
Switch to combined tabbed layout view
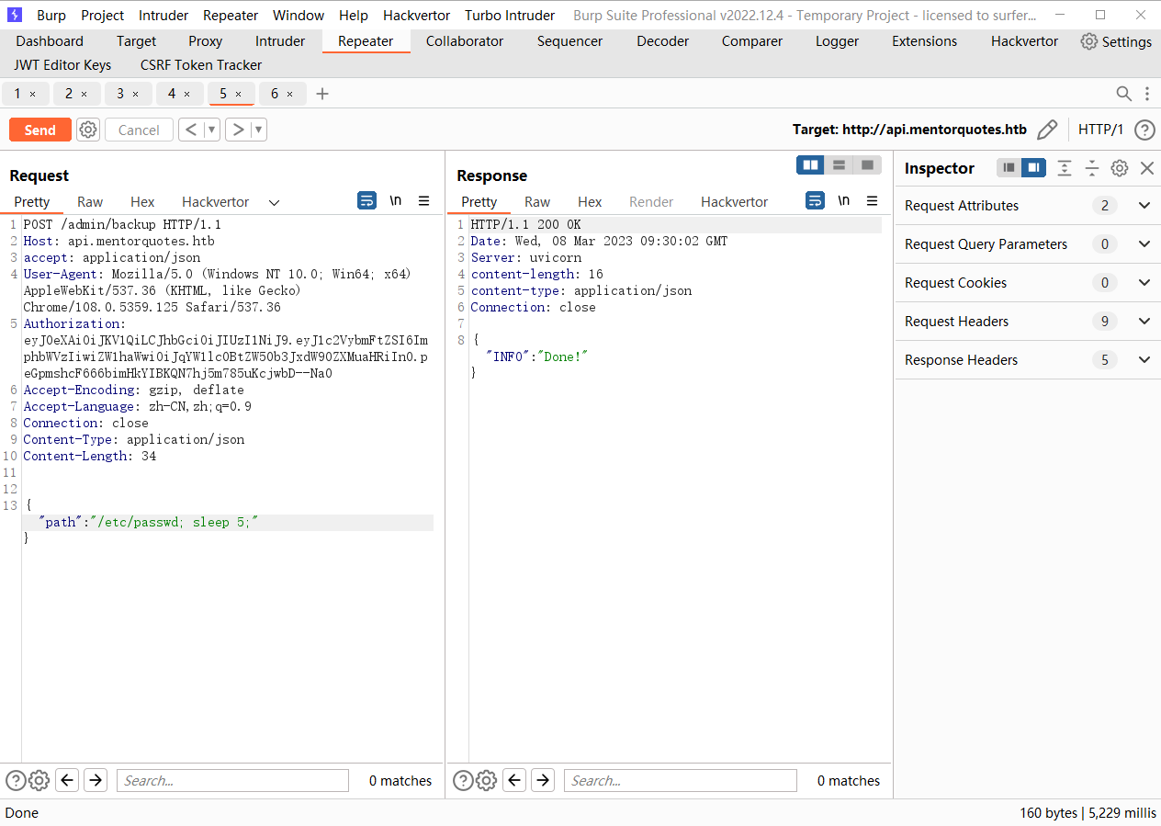point(867,164)
